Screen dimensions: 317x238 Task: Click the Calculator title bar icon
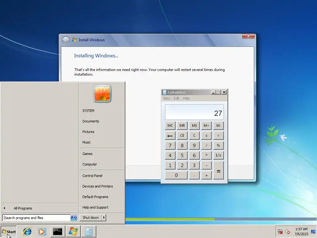click(165, 92)
